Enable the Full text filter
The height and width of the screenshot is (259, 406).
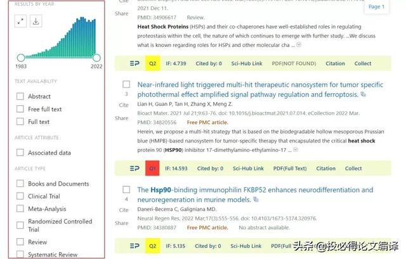point(20,122)
